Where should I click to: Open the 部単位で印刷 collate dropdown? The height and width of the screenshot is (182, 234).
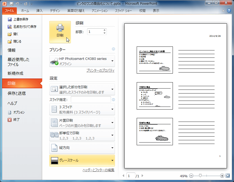[x=82, y=135]
